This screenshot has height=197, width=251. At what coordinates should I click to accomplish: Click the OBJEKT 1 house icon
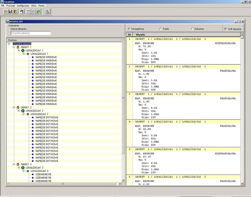coord(18,47)
